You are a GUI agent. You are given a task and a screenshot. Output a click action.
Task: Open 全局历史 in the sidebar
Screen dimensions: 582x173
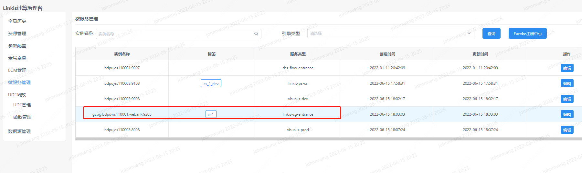17,21
